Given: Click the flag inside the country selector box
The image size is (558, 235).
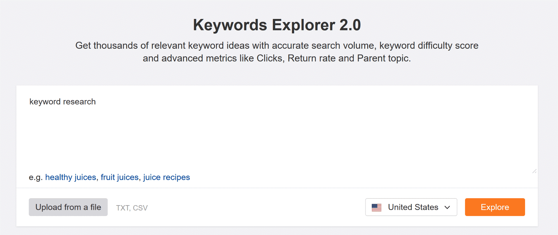Looking at the screenshot, I should 377,207.
